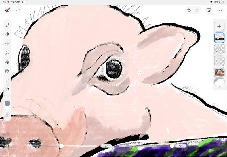Select the empty transparent layer thumbnail
Viewport: 227px width, 157px height.
click(219, 61)
